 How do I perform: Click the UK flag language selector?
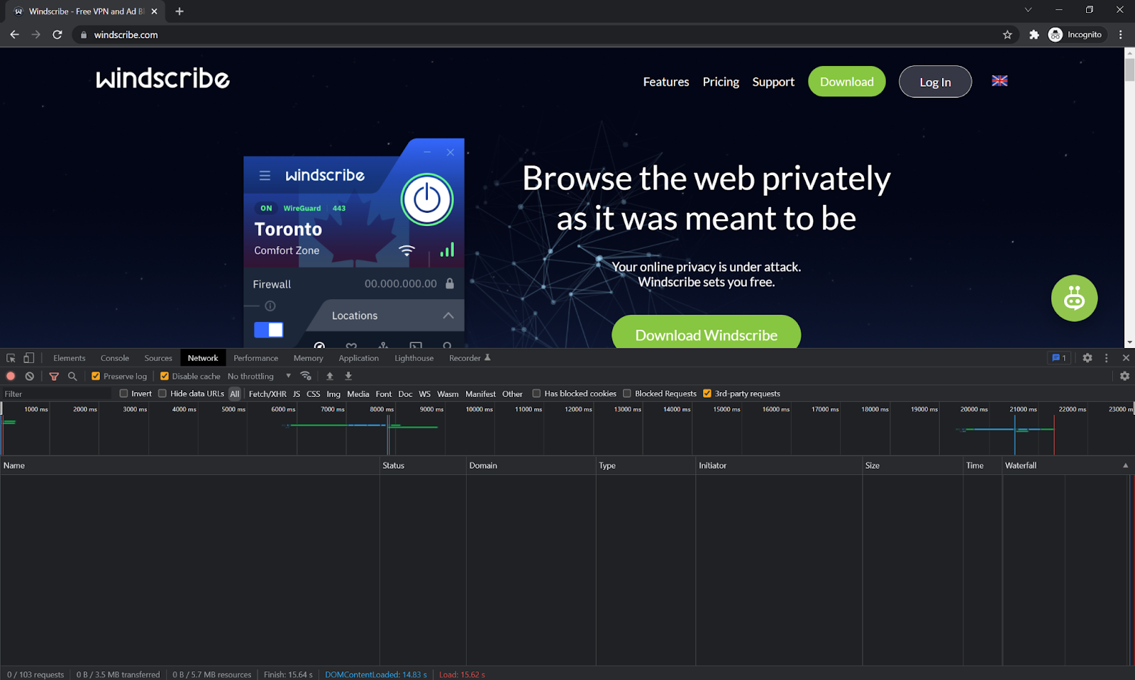point(1000,81)
